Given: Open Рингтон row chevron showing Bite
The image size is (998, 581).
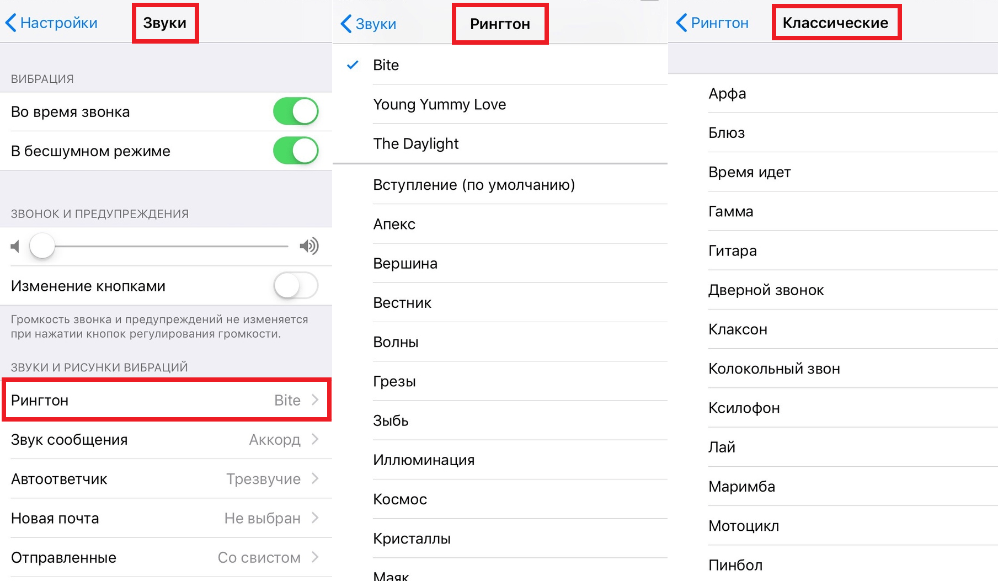Looking at the screenshot, I should coord(315,400).
